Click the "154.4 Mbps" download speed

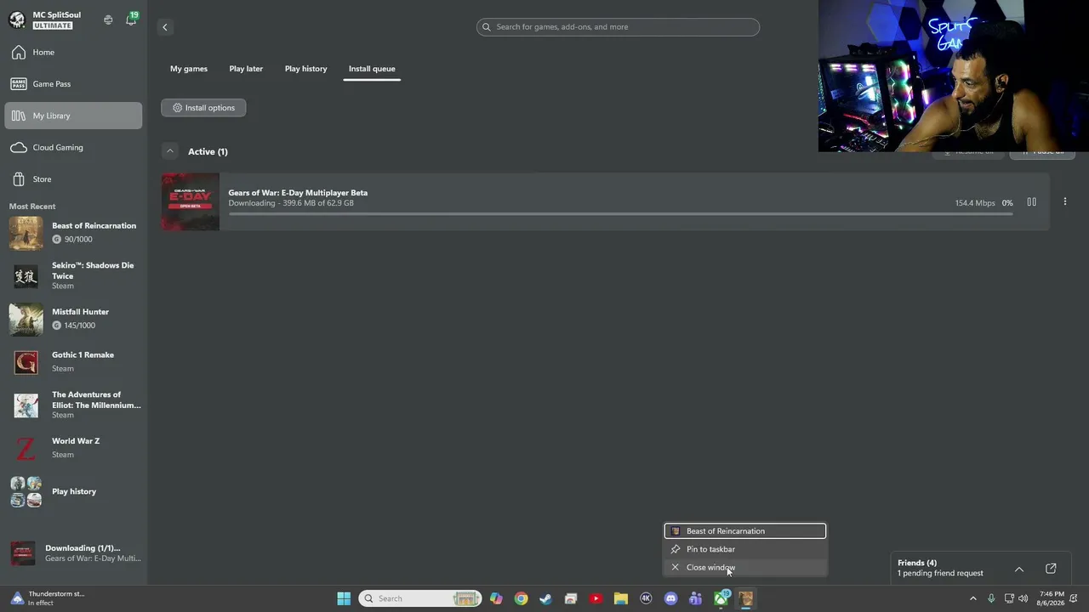click(975, 203)
